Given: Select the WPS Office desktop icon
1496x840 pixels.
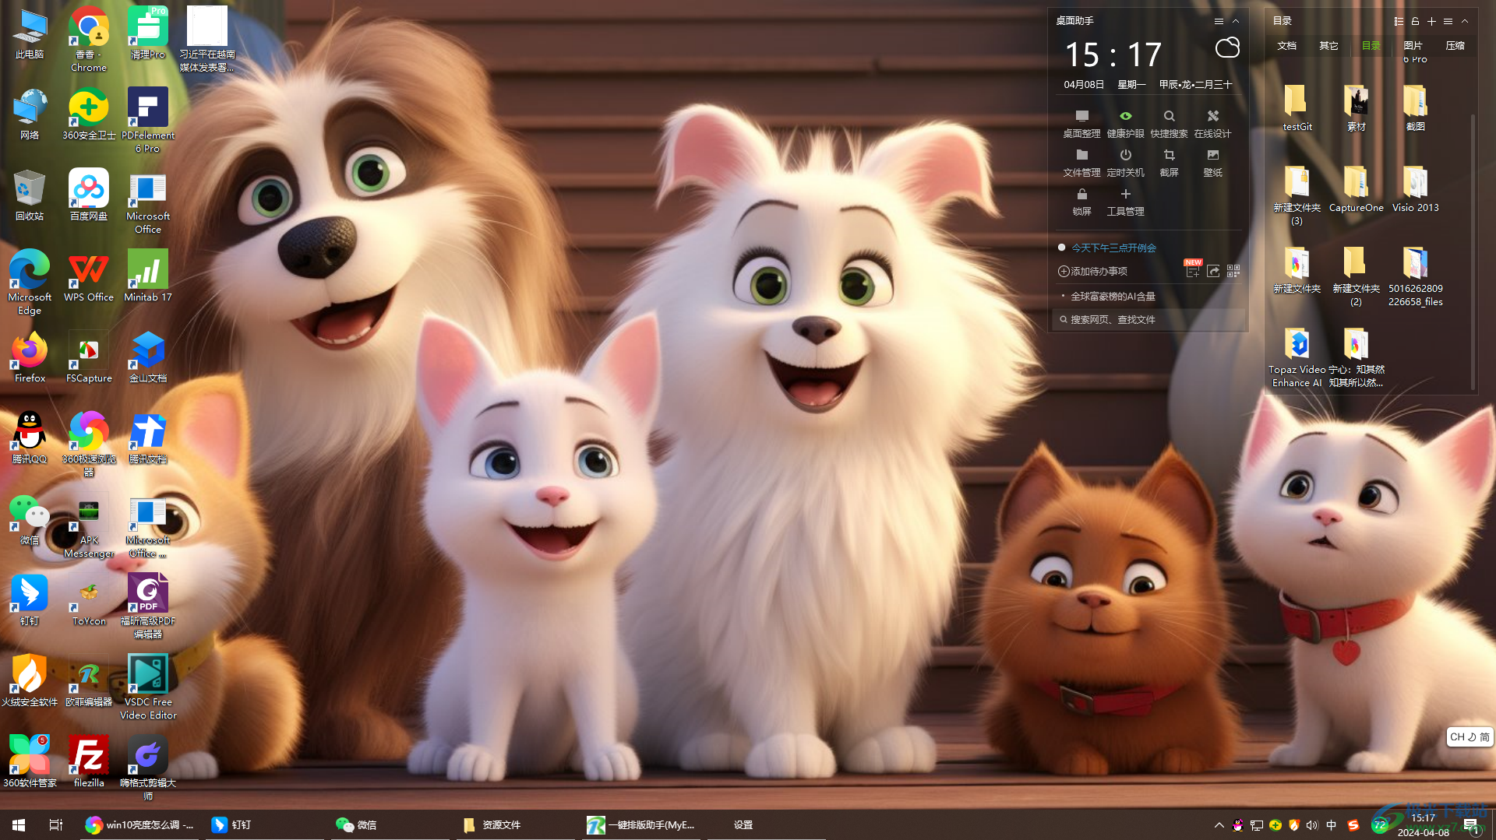Looking at the screenshot, I should coord(89,276).
